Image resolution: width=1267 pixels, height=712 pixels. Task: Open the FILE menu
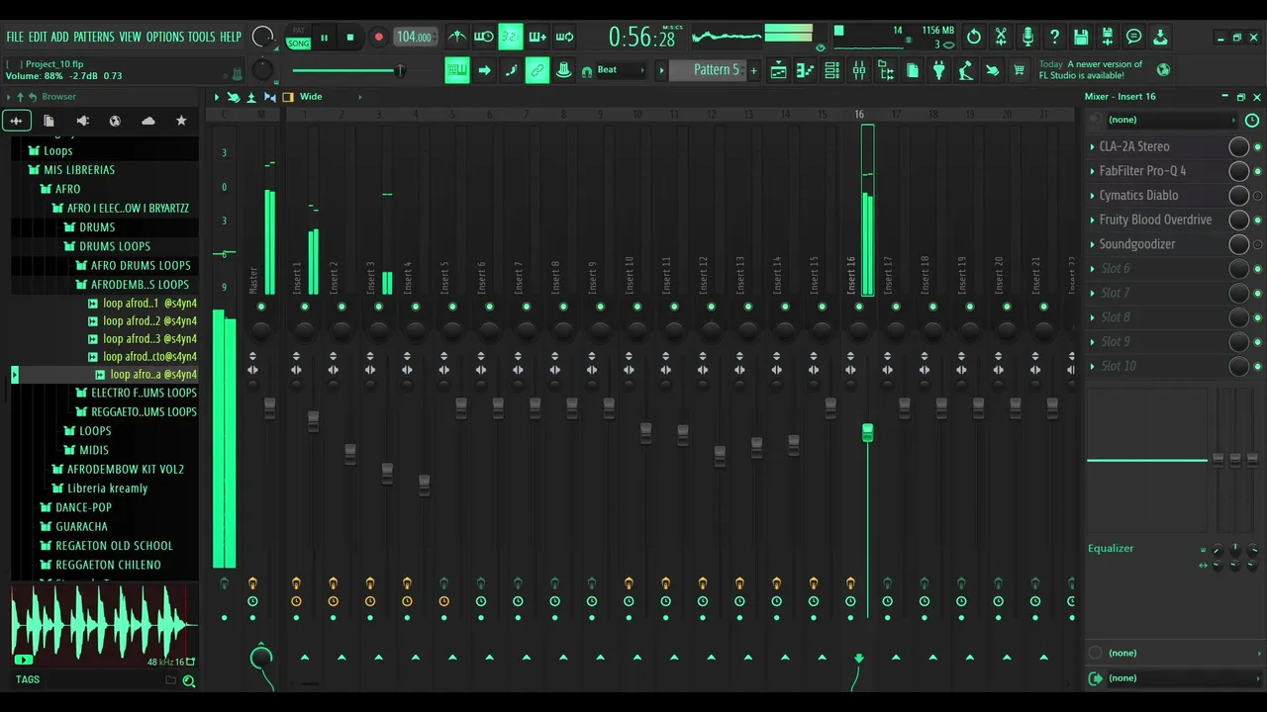pos(15,37)
